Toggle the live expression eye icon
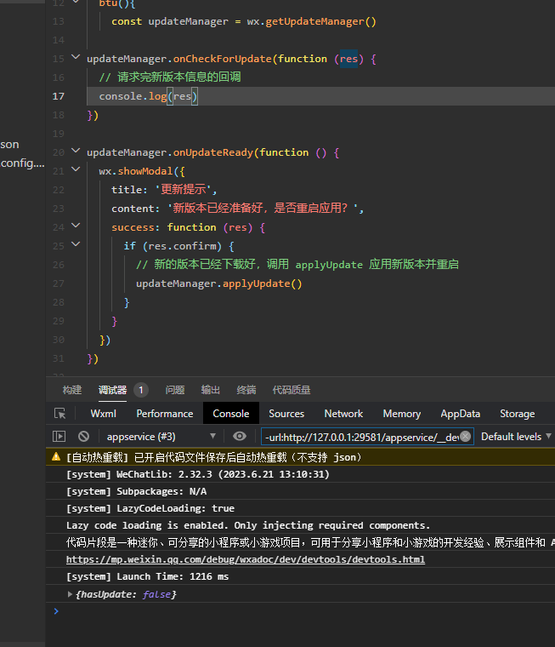The height and width of the screenshot is (647, 555). pyautogui.click(x=240, y=437)
